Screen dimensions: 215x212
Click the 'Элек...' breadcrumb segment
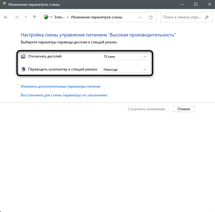pos(59,17)
